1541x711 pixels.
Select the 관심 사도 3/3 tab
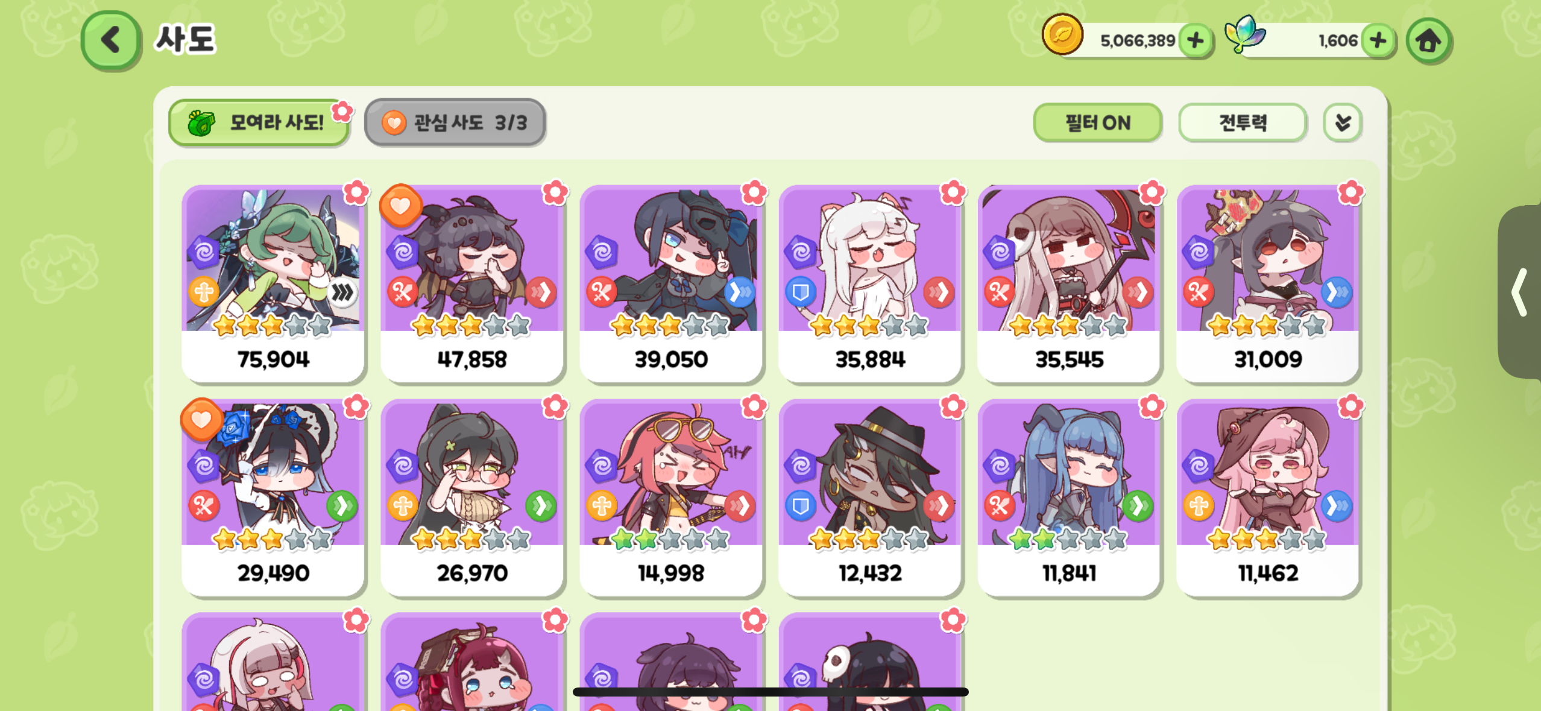click(x=455, y=122)
